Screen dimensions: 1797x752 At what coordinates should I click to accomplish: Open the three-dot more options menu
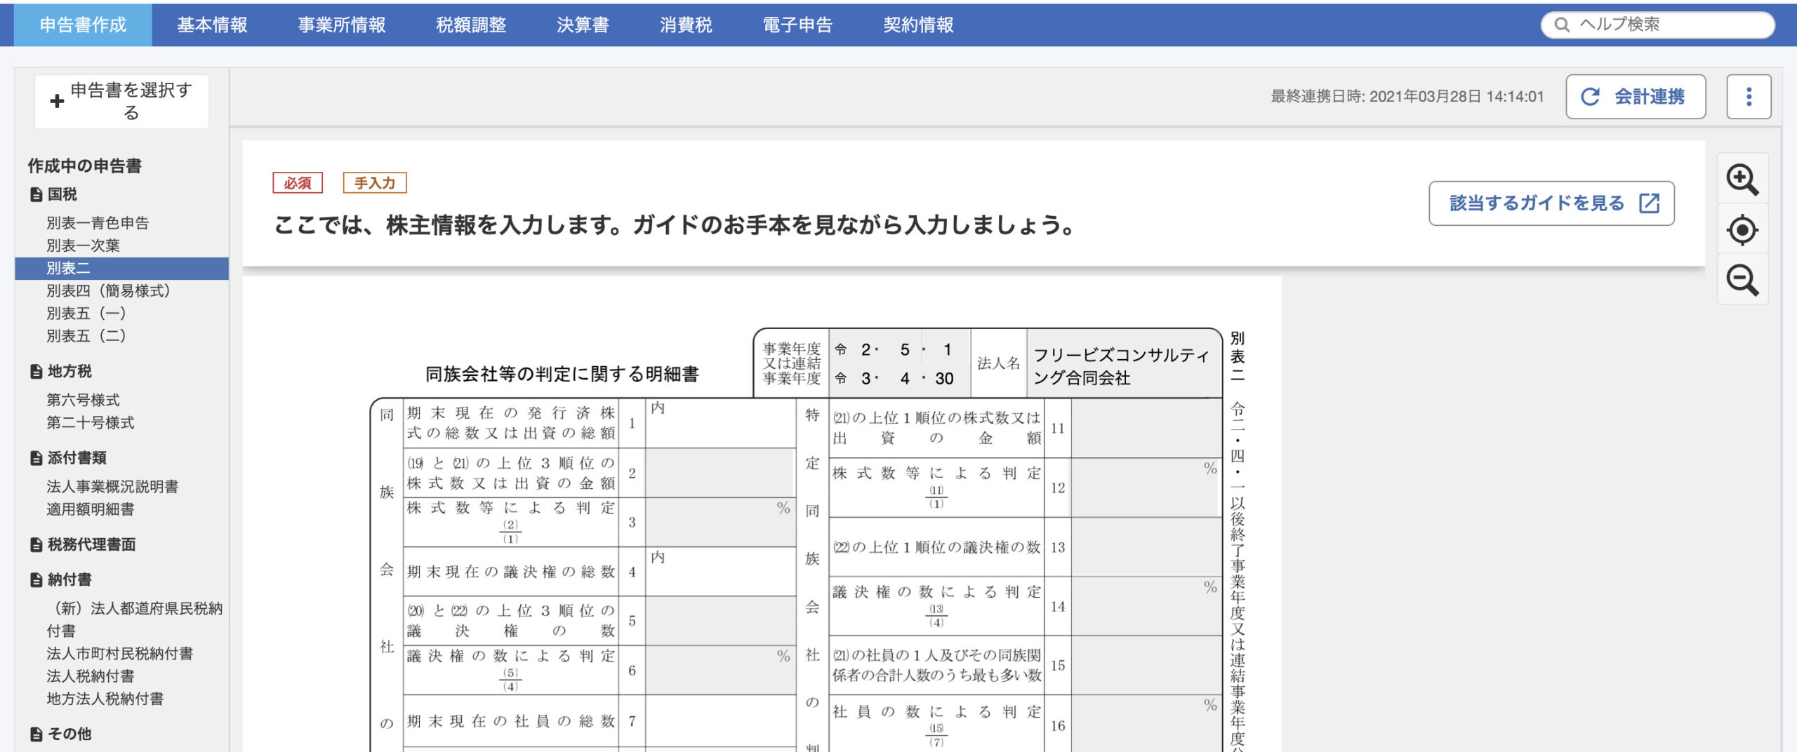(x=1749, y=97)
